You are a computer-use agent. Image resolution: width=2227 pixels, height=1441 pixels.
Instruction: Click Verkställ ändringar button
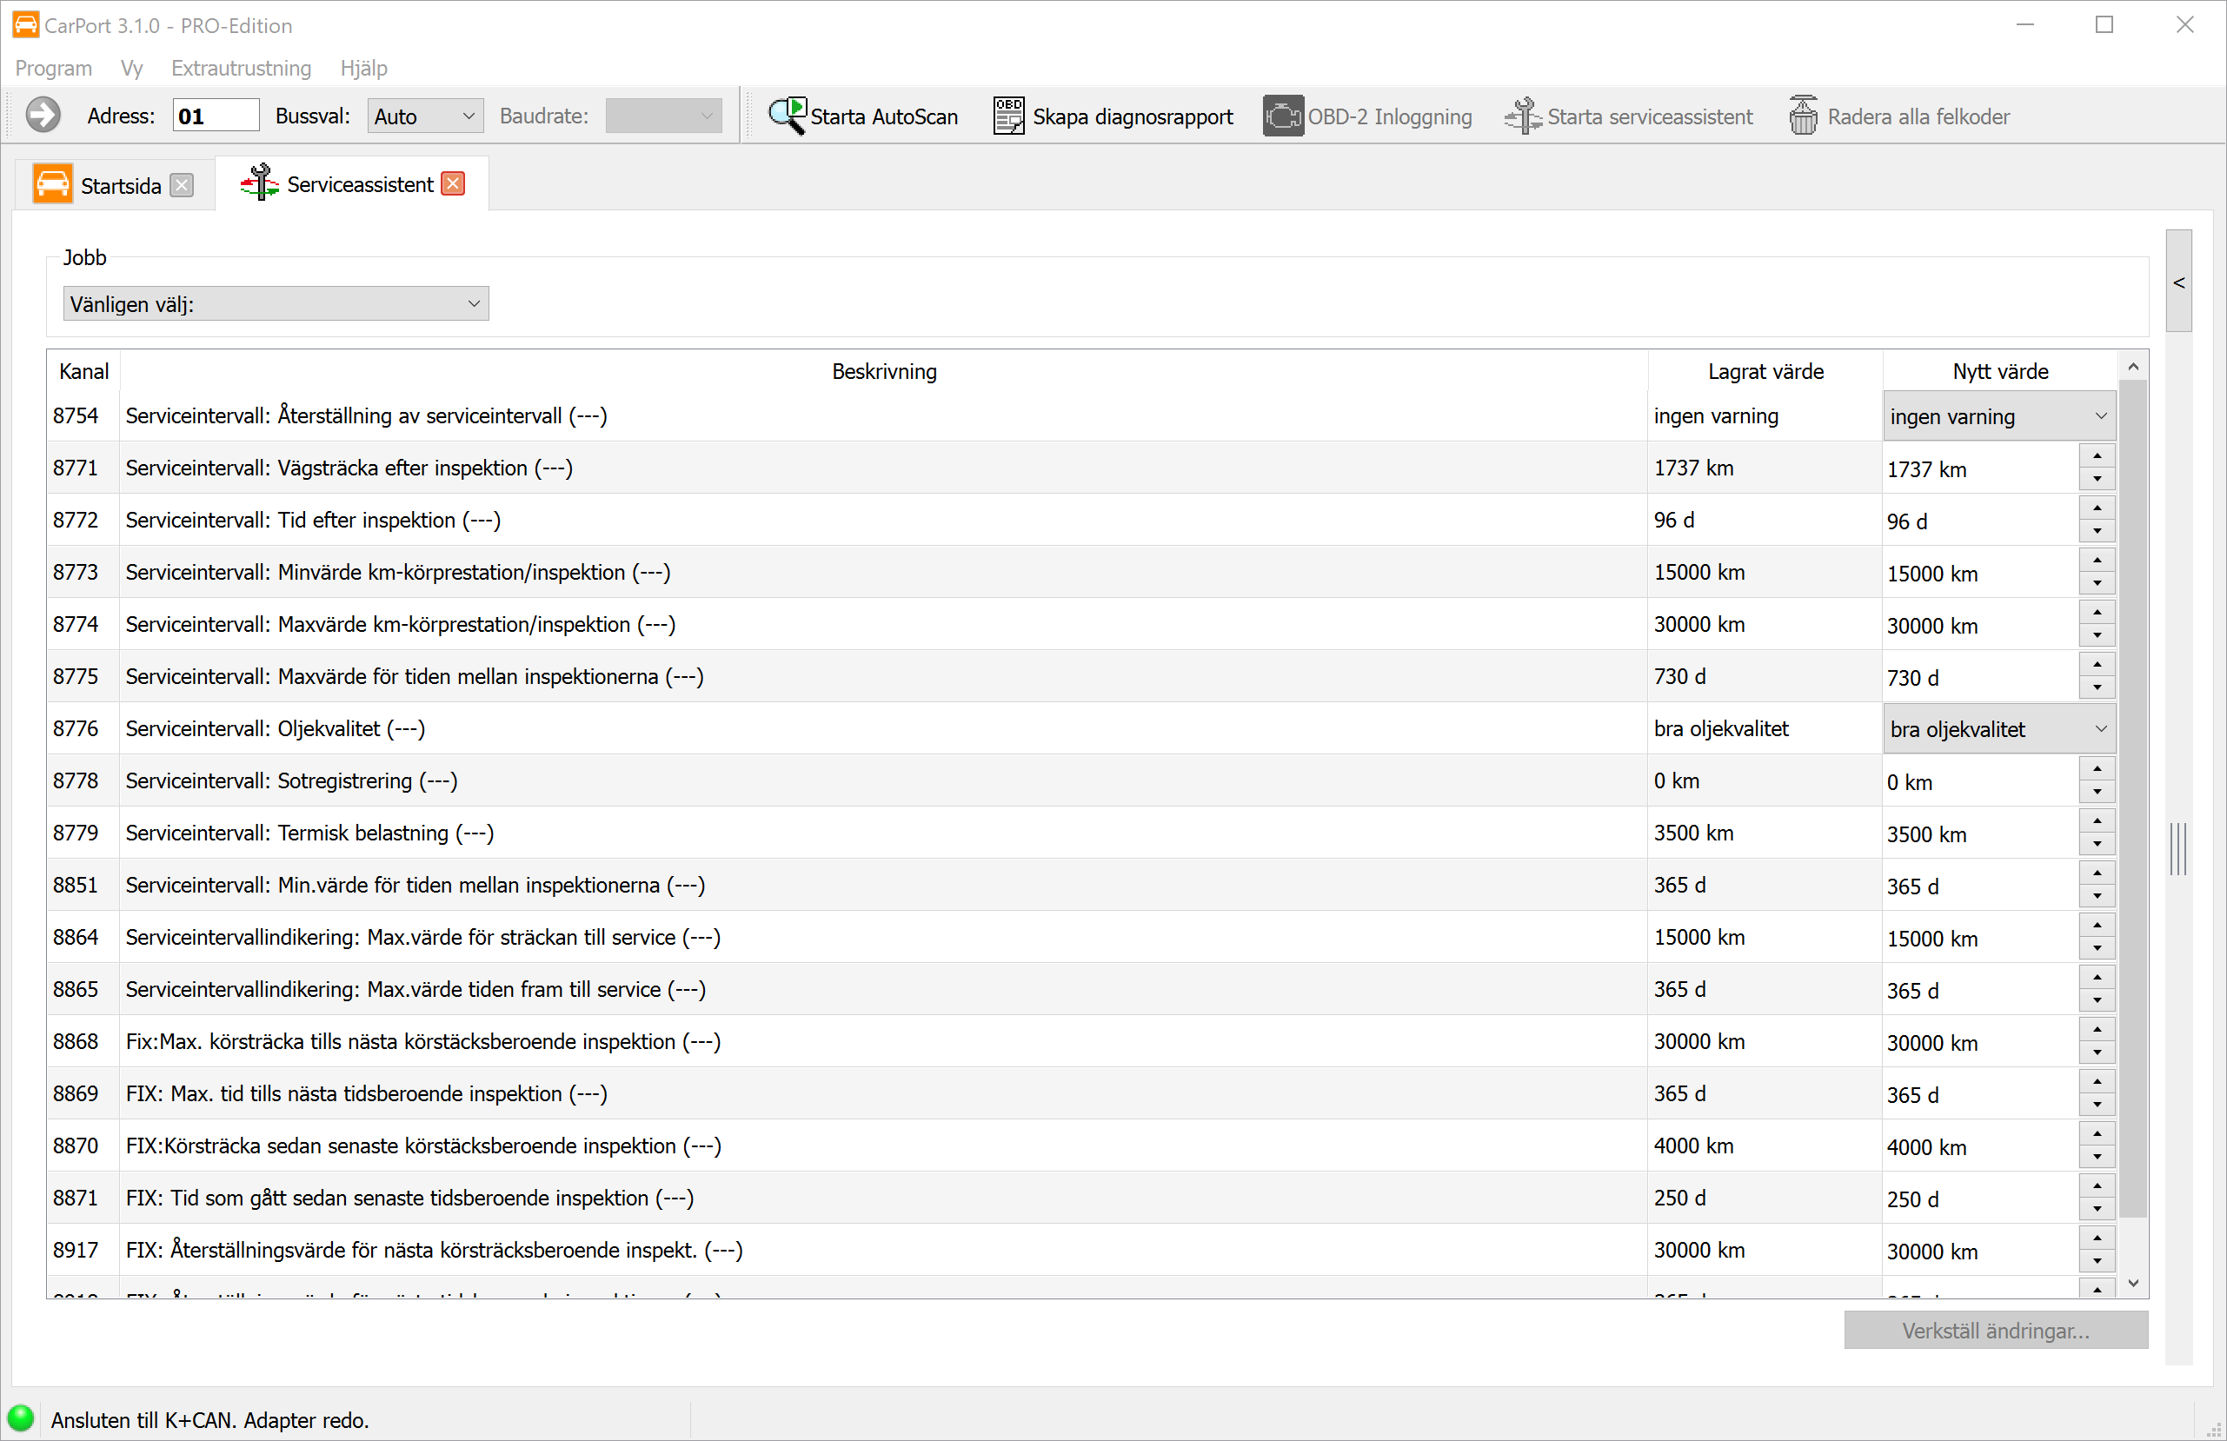(x=1995, y=1330)
